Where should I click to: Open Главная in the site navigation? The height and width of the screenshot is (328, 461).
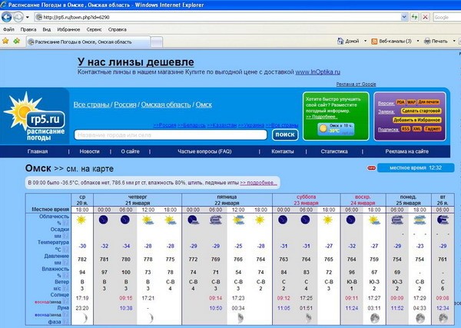coord(38,151)
